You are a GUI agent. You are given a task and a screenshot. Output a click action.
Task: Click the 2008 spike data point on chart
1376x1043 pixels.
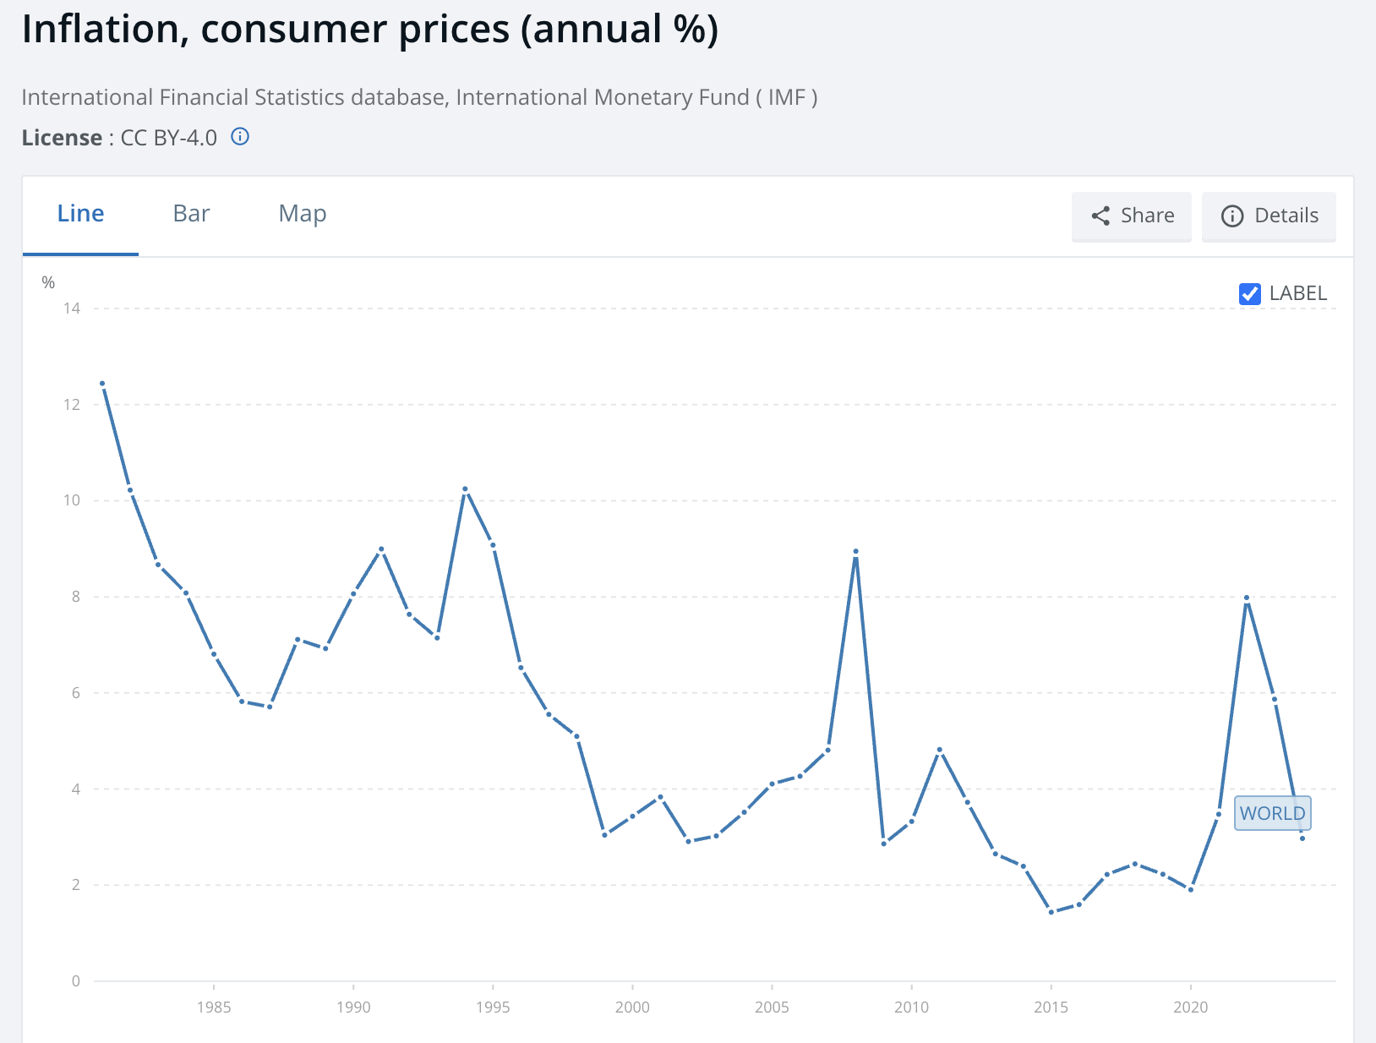point(855,550)
